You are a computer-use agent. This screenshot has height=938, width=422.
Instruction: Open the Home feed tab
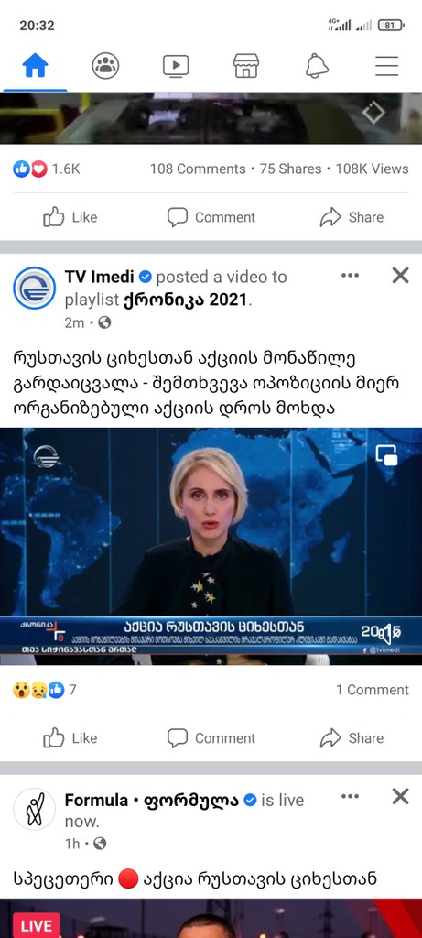pos(36,65)
